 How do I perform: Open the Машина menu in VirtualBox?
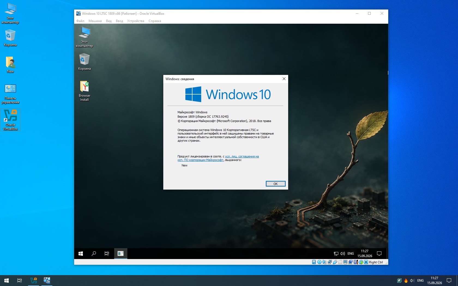pos(95,21)
